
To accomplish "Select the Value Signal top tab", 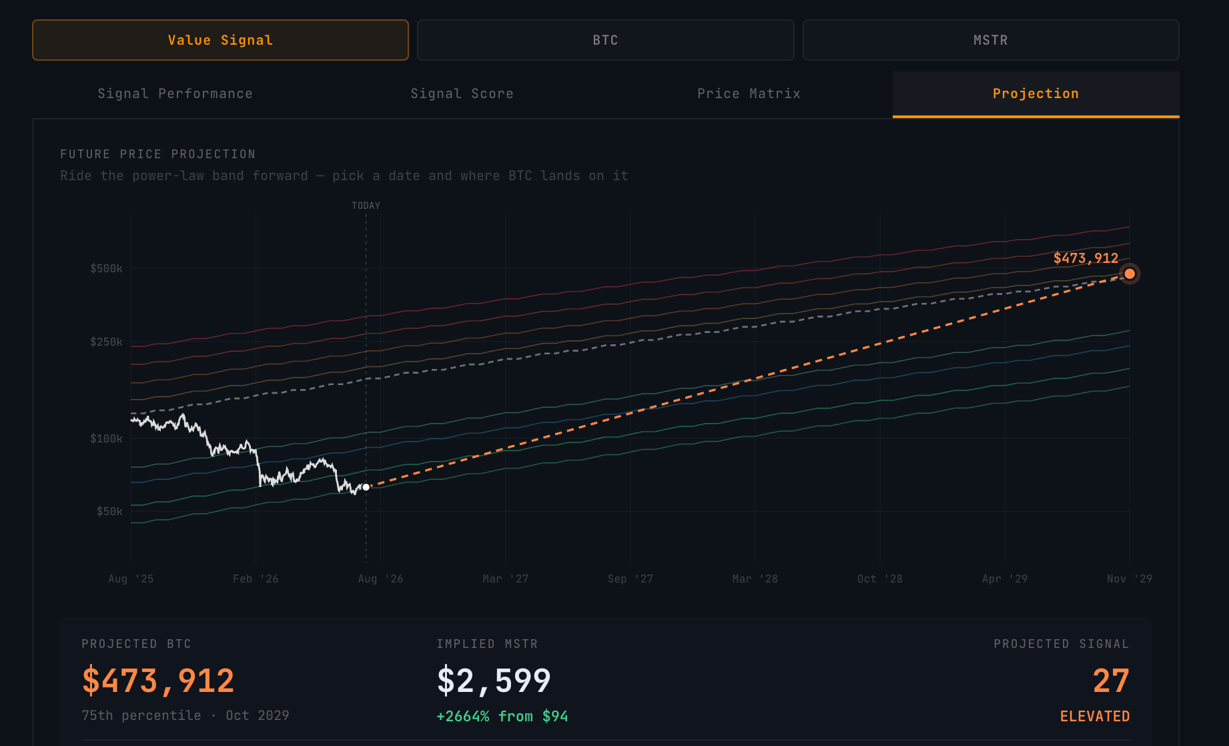I will coord(220,40).
